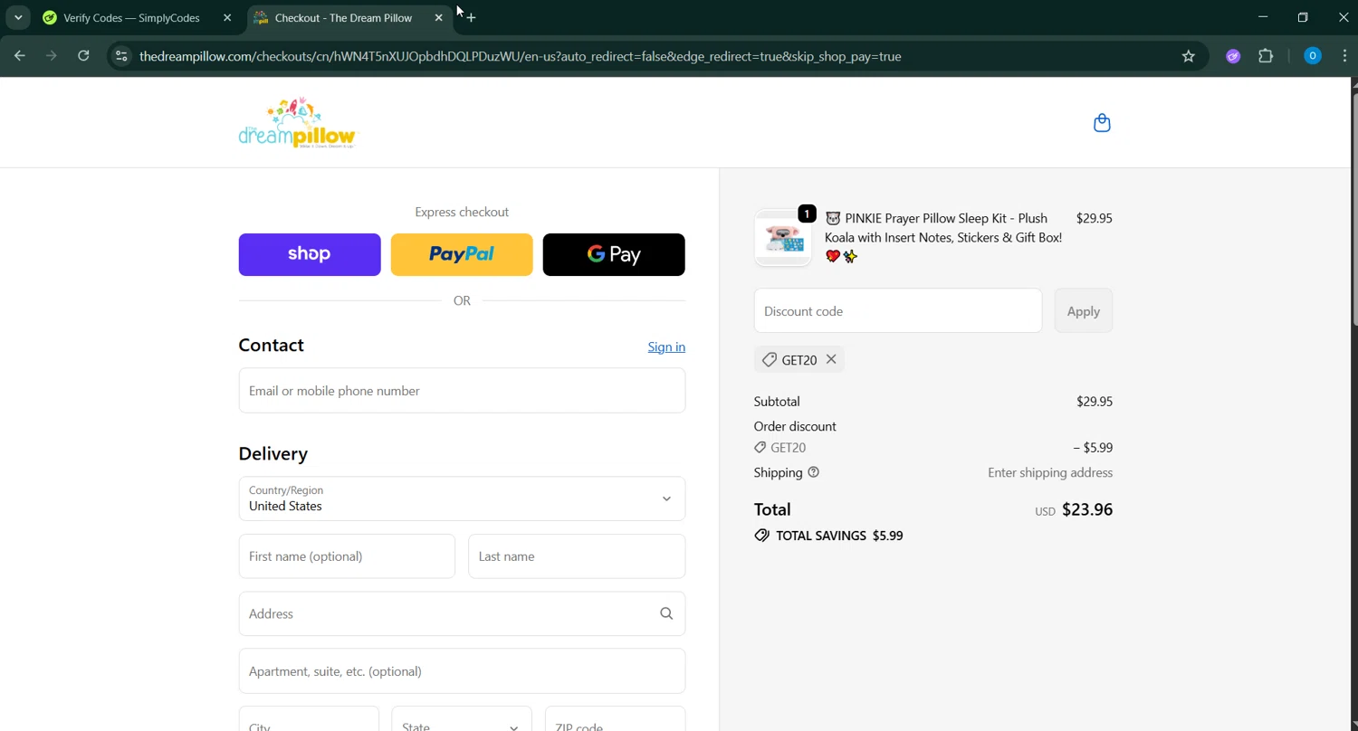1358x731 pixels.
Task: Close the Checkout - The Dream Pillow tab
Action: pos(439,17)
